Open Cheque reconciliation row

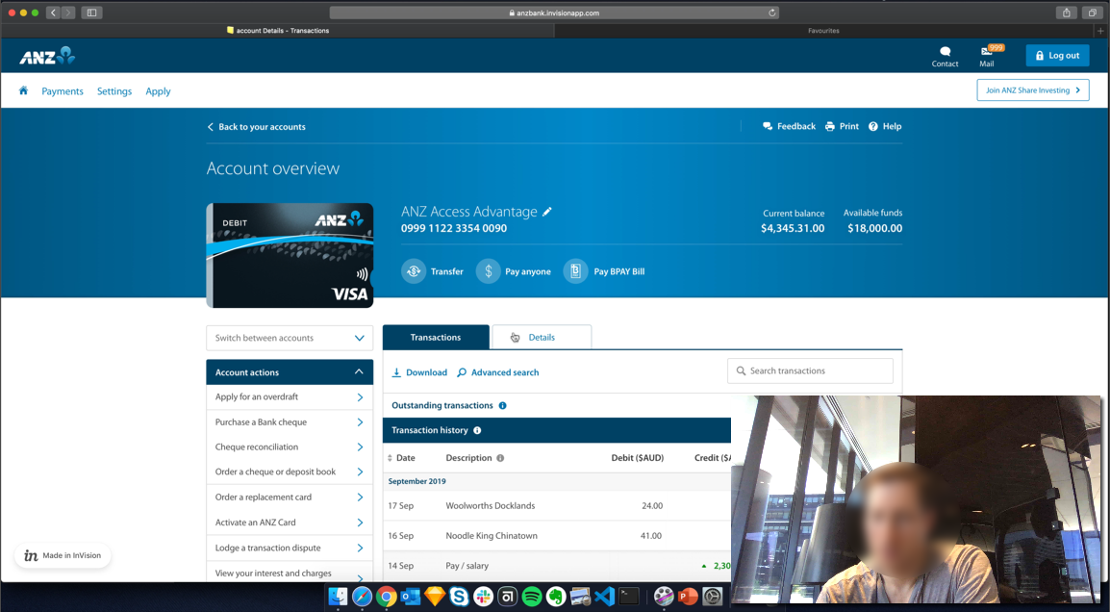point(290,446)
